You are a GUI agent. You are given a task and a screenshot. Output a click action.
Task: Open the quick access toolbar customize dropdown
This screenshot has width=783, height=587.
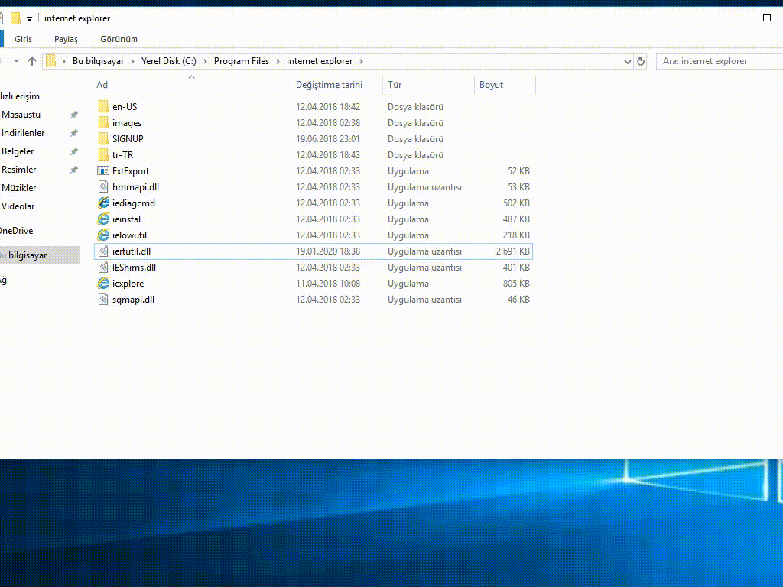(29, 18)
